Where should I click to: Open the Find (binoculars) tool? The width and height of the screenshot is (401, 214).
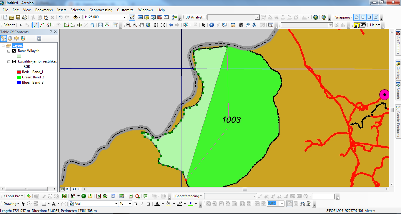tap(241, 25)
